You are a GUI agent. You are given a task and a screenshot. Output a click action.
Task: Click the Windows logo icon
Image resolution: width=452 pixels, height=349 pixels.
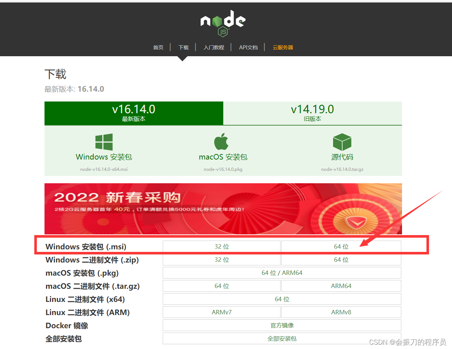point(104,142)
